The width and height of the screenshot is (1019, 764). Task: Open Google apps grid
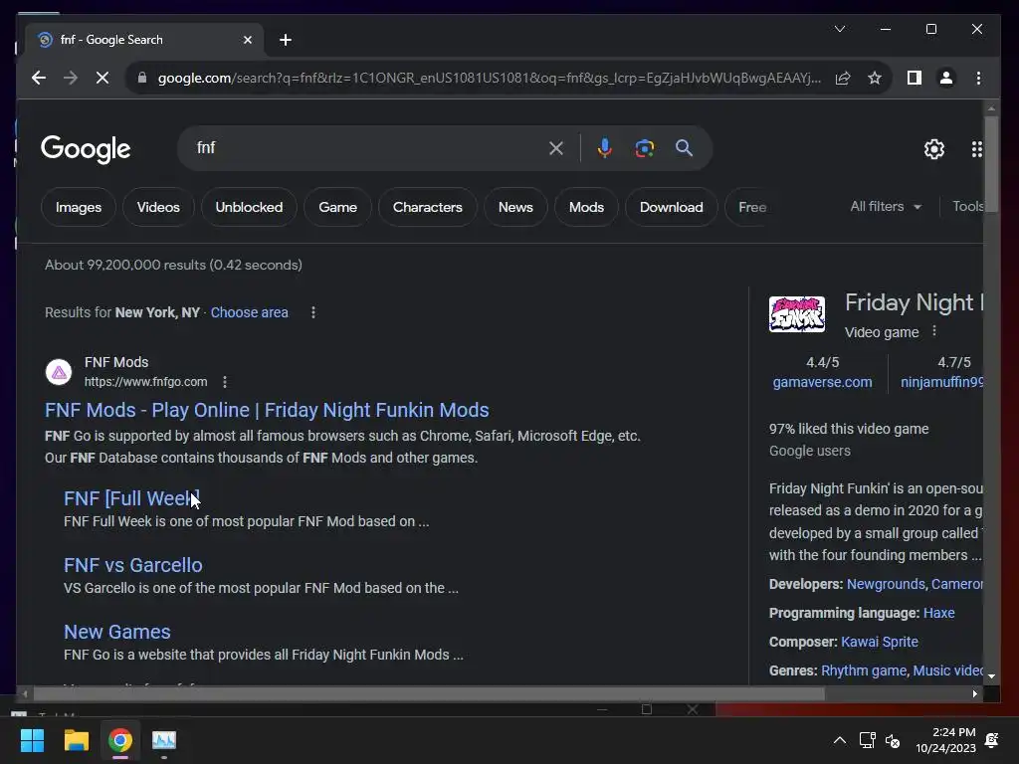976,149
